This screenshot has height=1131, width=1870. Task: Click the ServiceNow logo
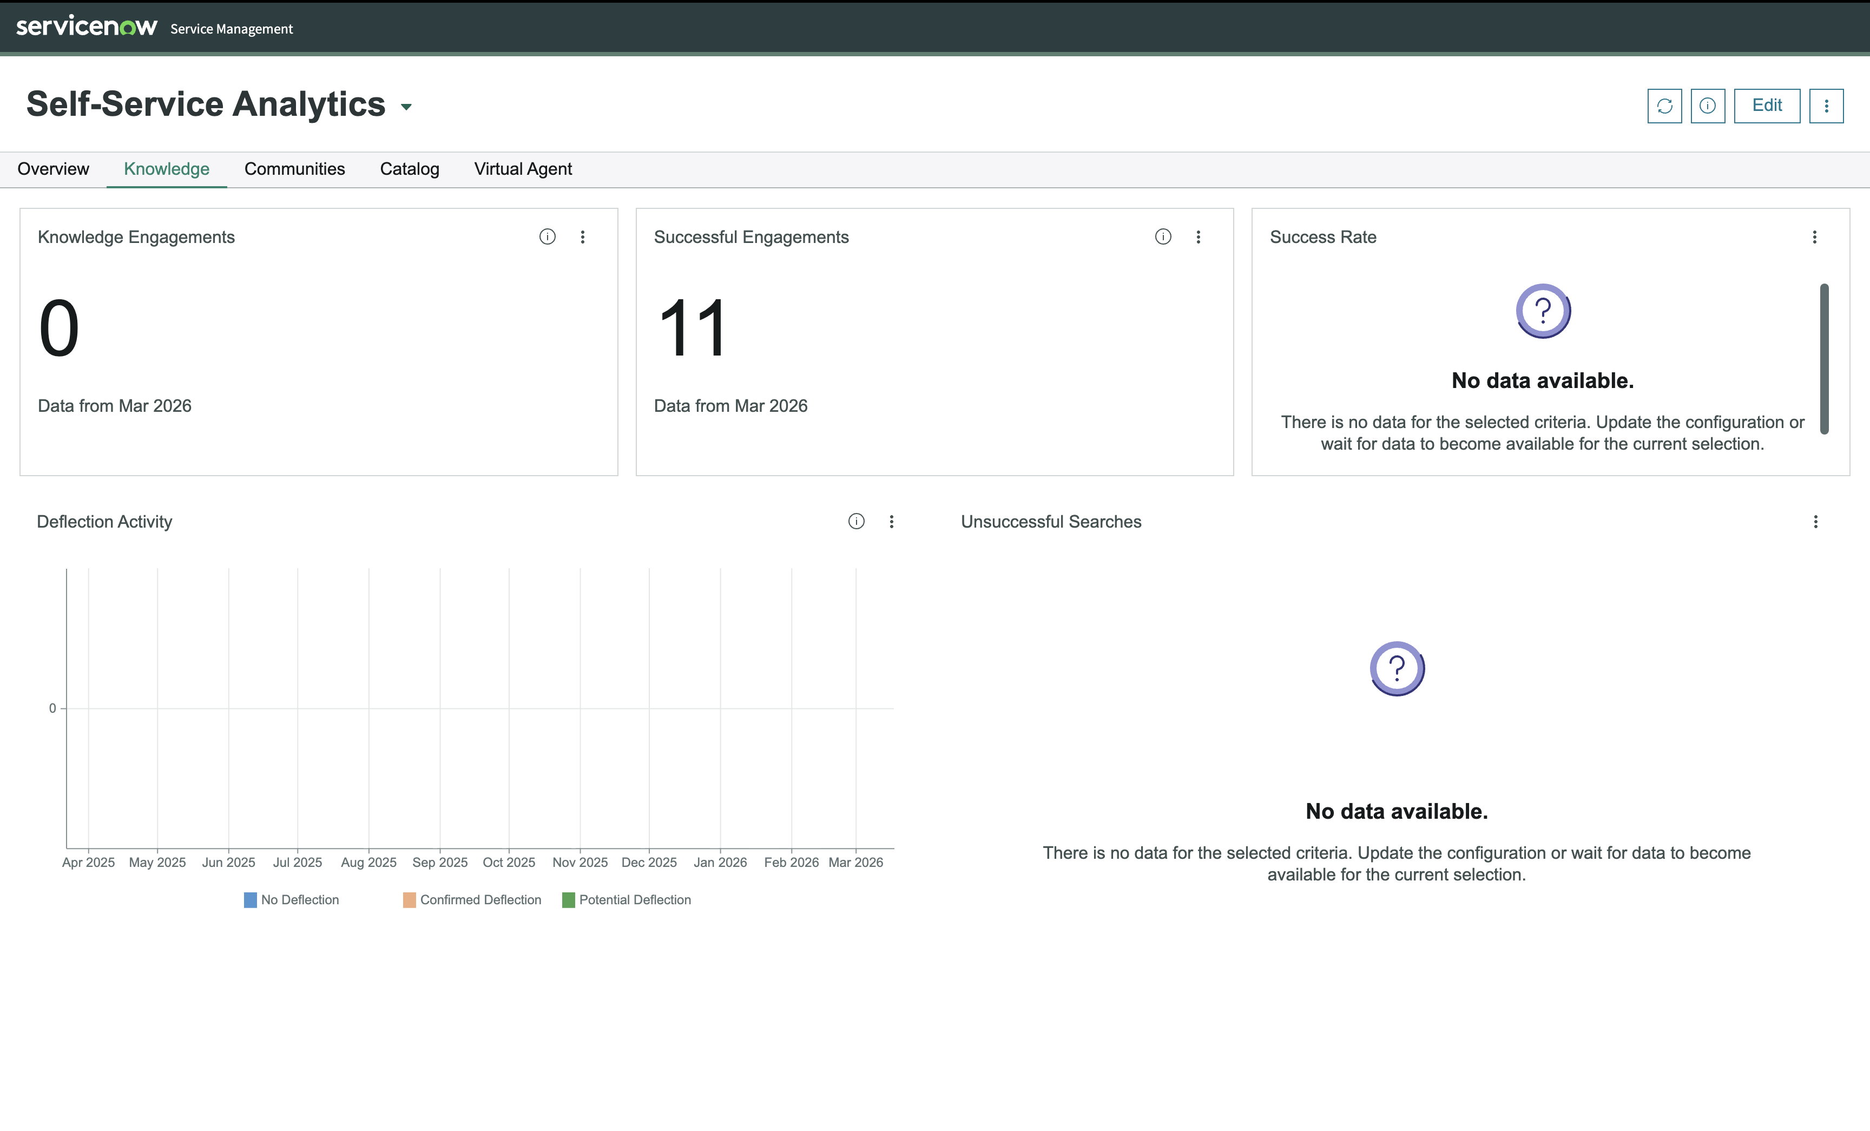(x=87, y=27)
